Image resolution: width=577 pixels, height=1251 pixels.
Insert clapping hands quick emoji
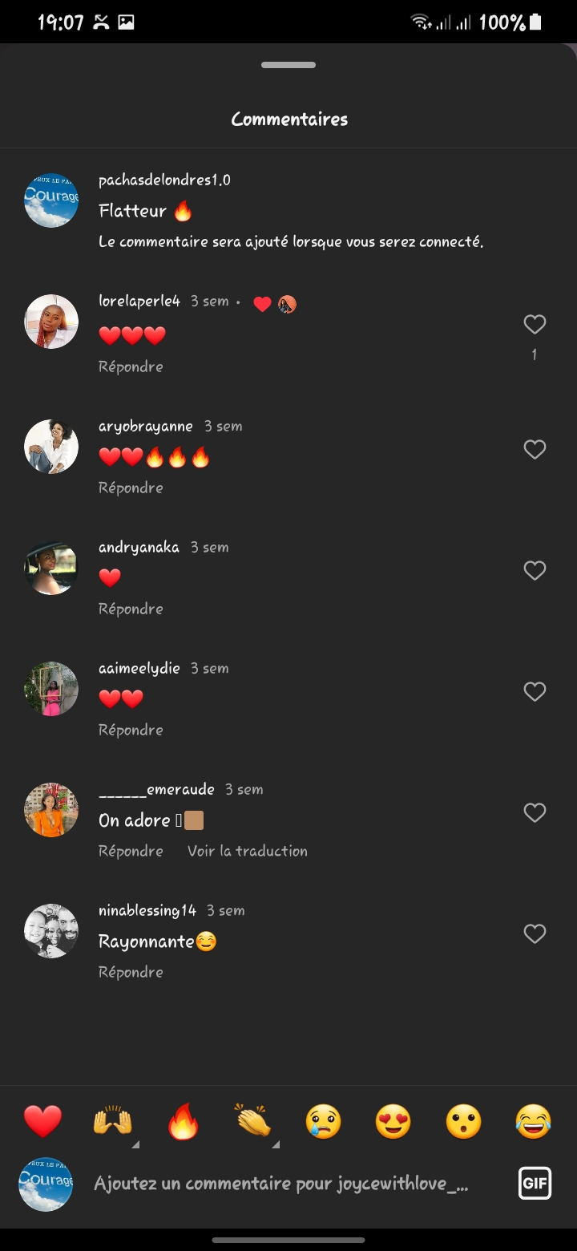pos(253,1121)
